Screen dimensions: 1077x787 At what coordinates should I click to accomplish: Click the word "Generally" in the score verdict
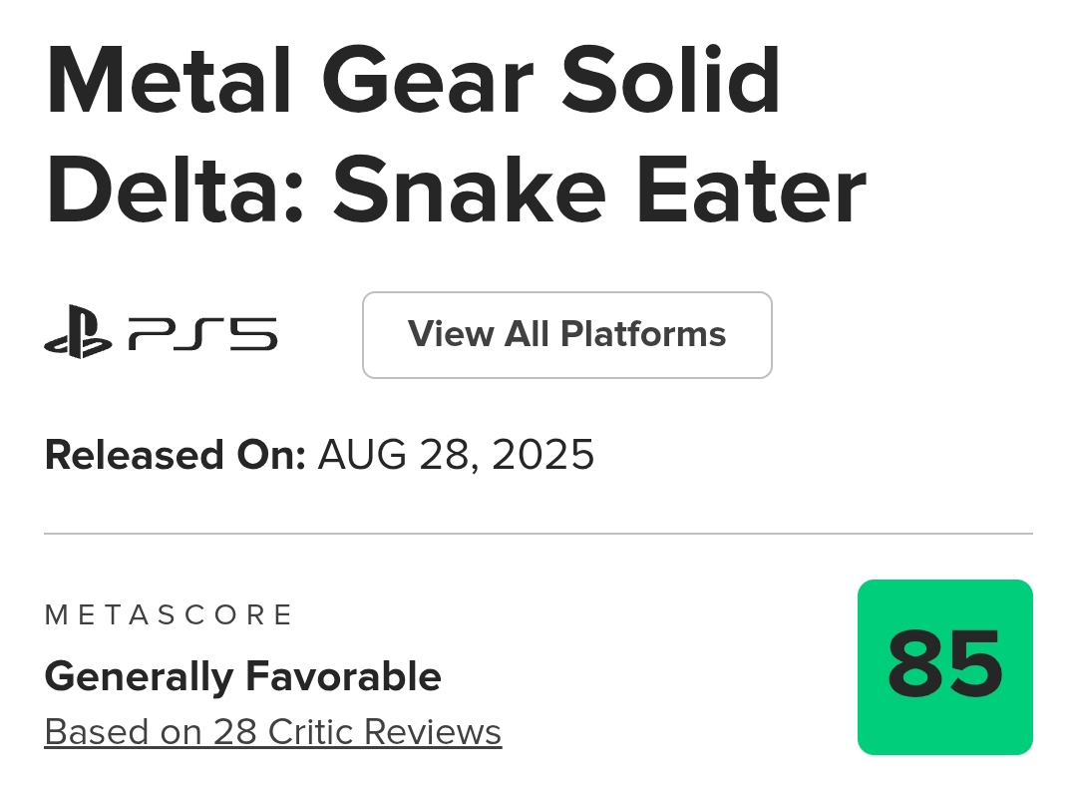pos(139,677)
